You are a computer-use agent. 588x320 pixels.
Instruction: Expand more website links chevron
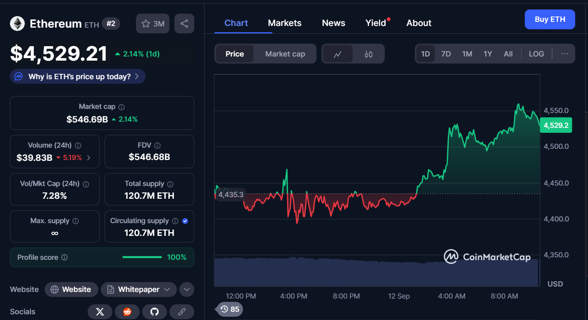(187, 289)
